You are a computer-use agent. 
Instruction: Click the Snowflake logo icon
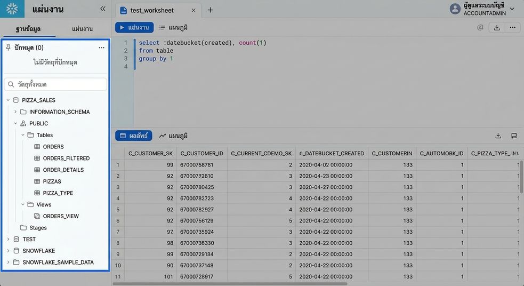click(x=12, y=9)
